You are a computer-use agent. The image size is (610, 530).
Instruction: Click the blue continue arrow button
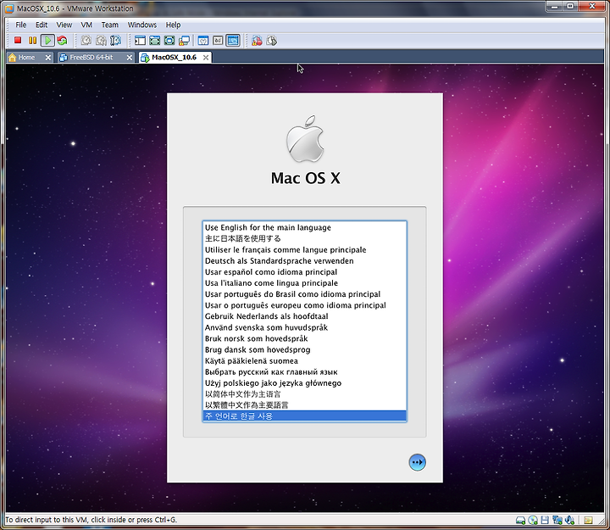click(417, 462)
